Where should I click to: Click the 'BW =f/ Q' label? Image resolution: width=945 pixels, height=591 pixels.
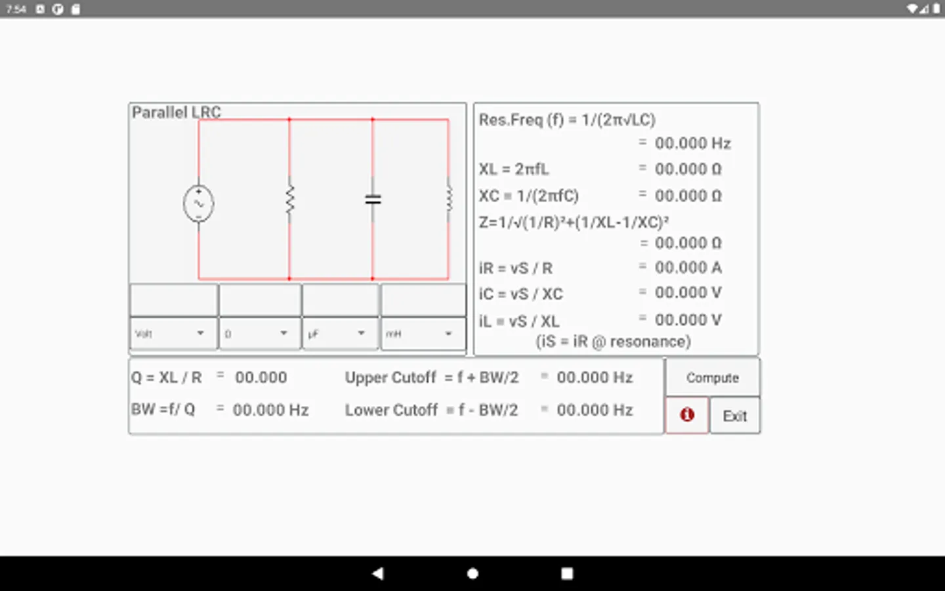163,409
